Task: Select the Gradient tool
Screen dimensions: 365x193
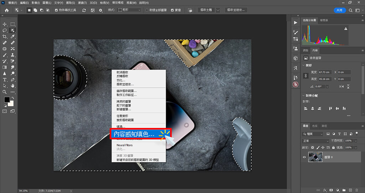Action: tap(4, 67)
